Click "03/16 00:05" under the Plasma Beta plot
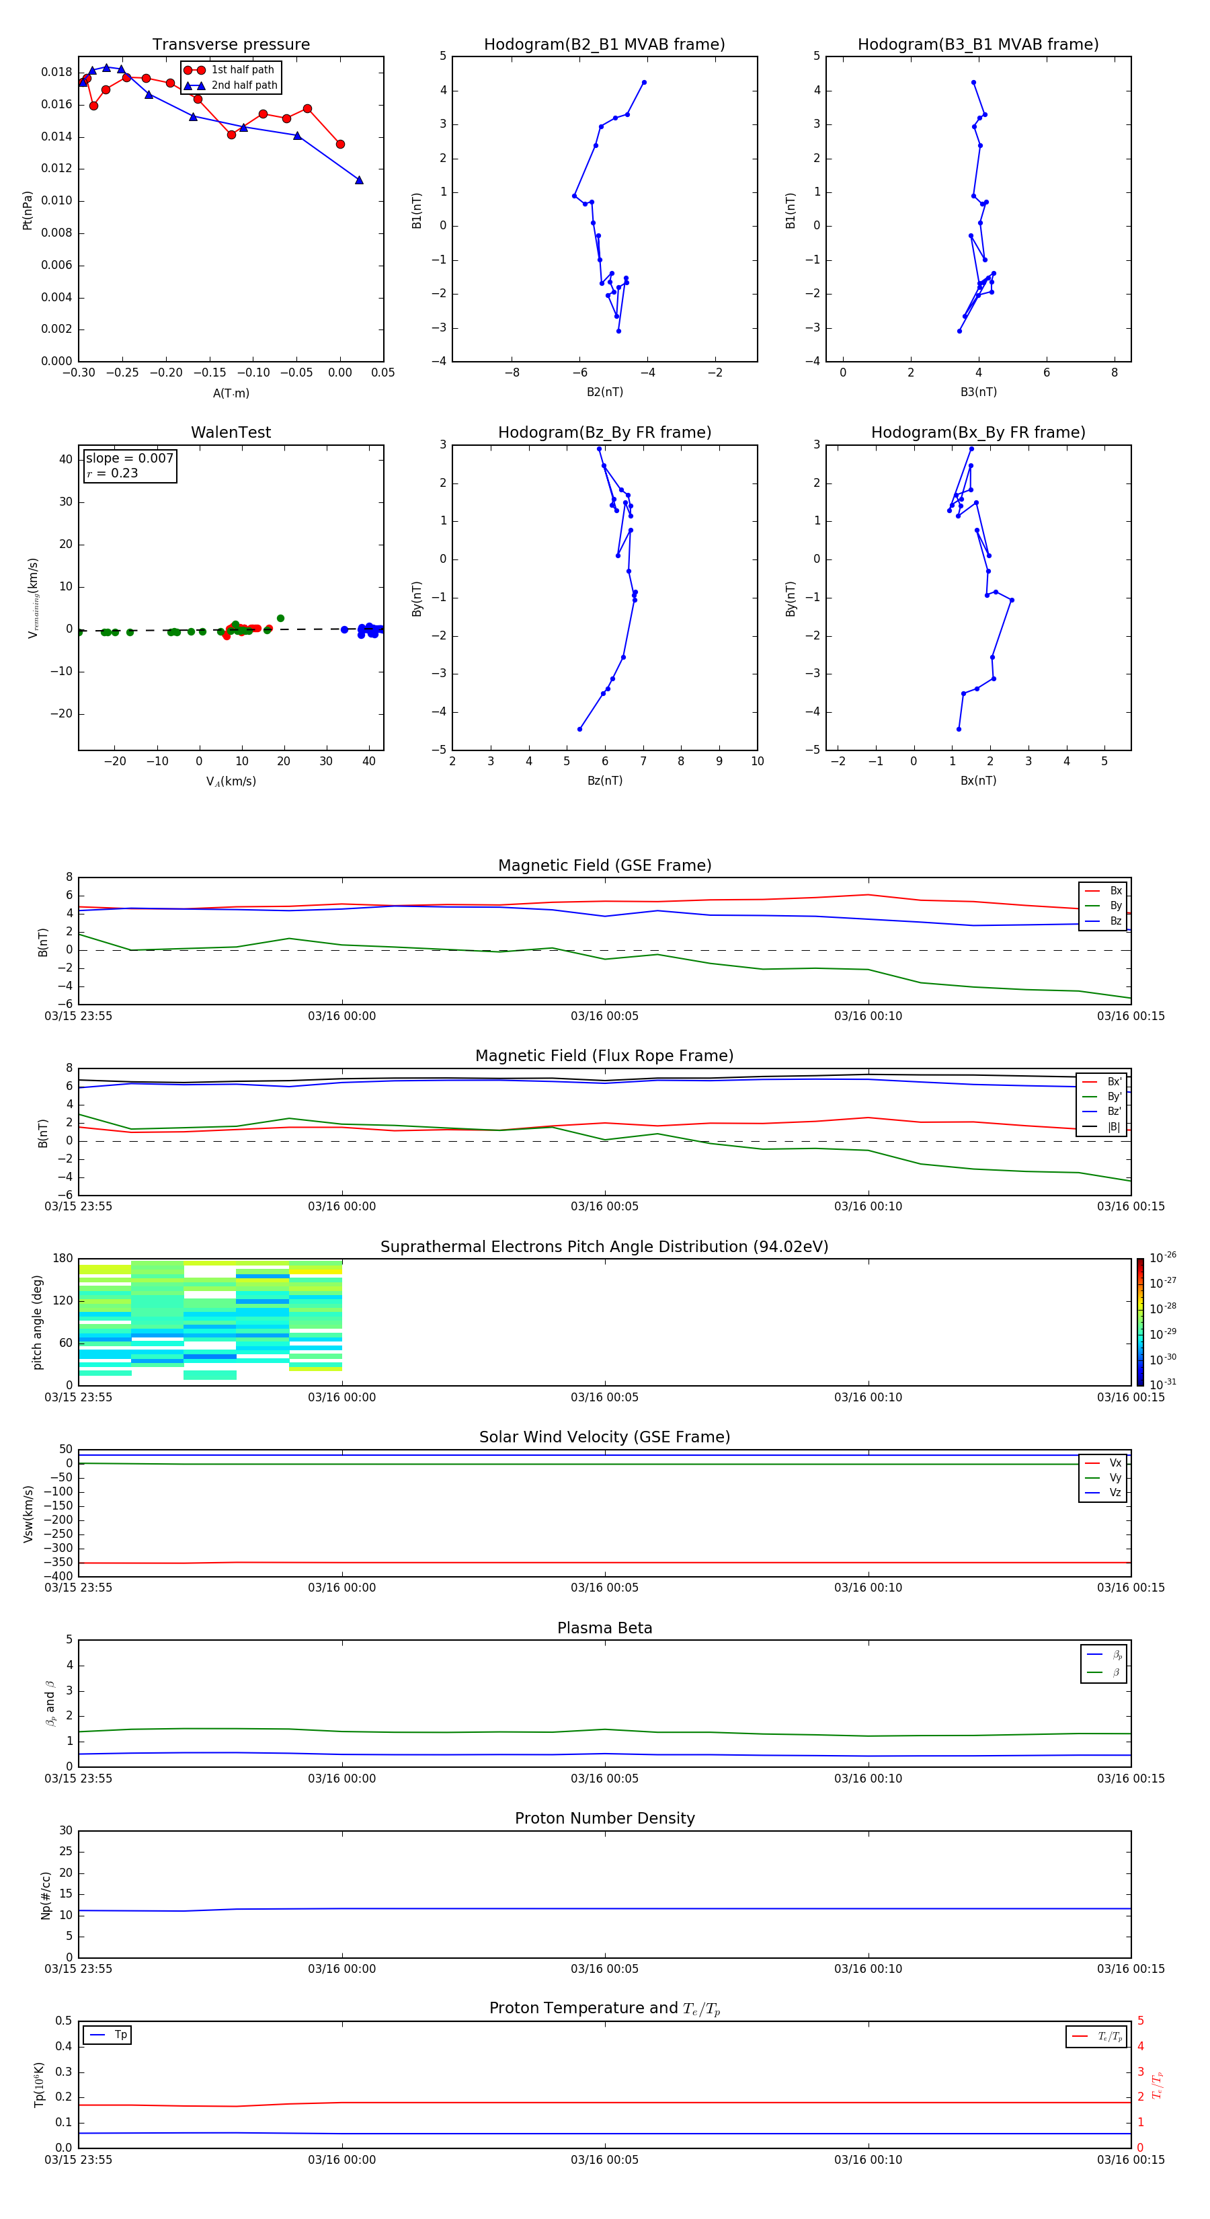The width and height of the screenshot is (1210, 2219). point(604,1778)
